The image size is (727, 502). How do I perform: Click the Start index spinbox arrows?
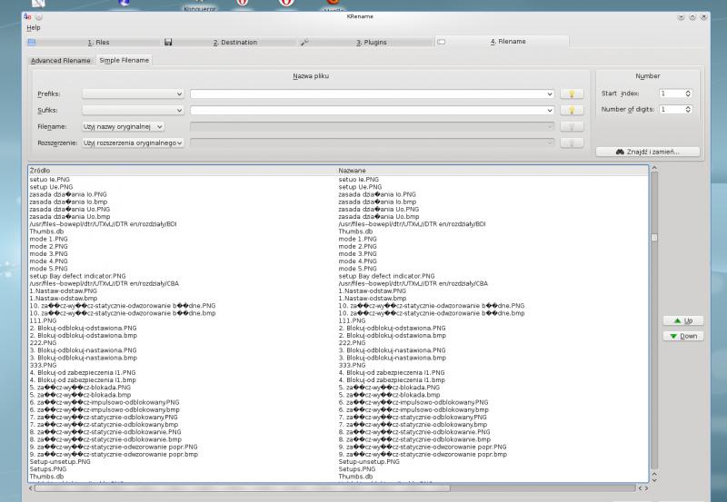688,94
